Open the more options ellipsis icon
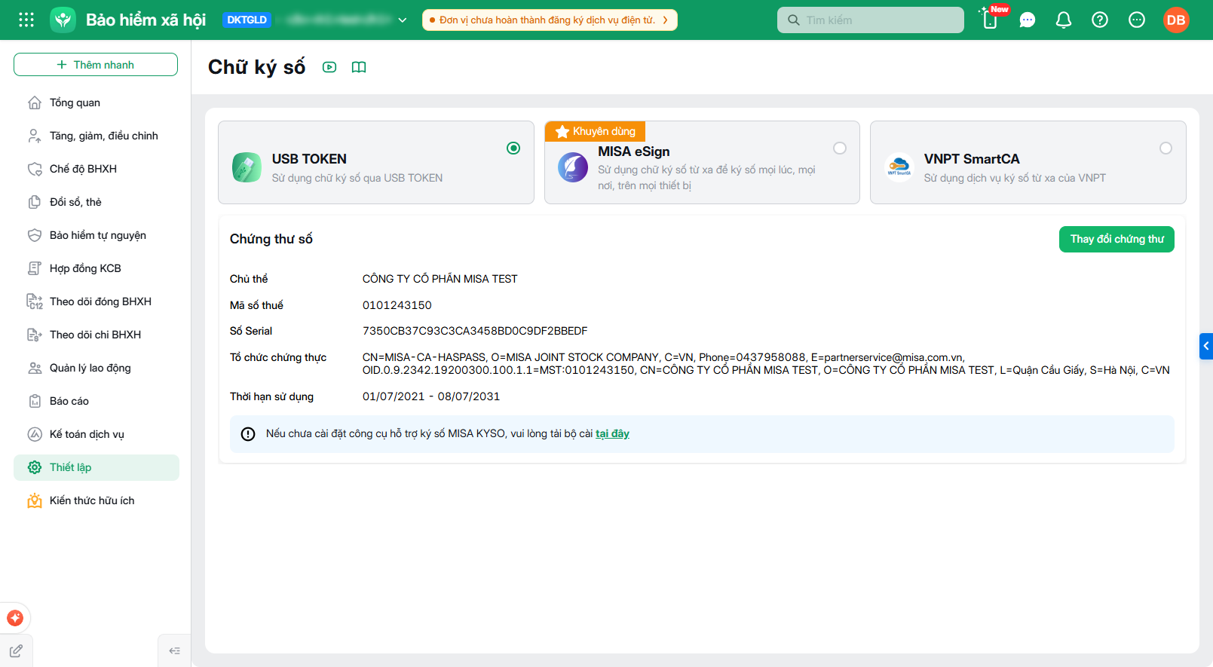1213x667 pixels. 1137,20
